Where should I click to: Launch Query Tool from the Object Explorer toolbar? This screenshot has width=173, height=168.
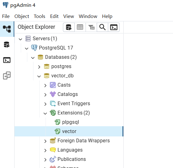tap(69, 27)
